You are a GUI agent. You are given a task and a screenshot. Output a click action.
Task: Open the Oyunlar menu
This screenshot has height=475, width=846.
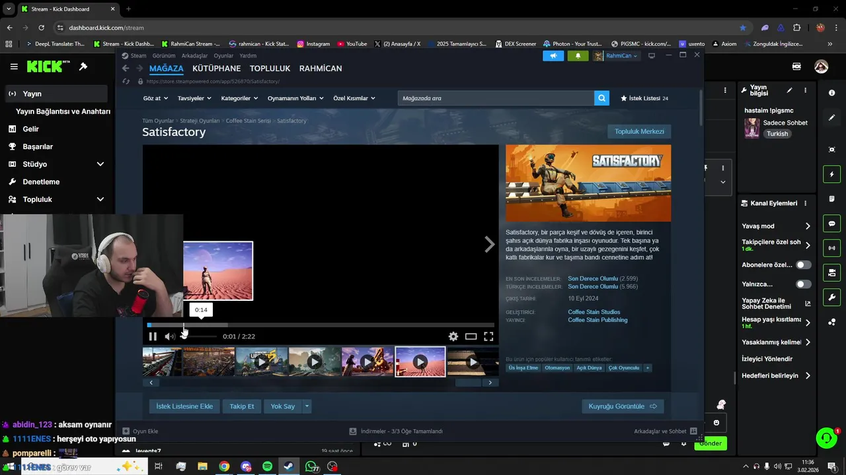(223, 56)
